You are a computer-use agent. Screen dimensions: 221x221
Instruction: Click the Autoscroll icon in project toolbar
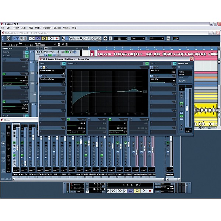pos(105,38)
